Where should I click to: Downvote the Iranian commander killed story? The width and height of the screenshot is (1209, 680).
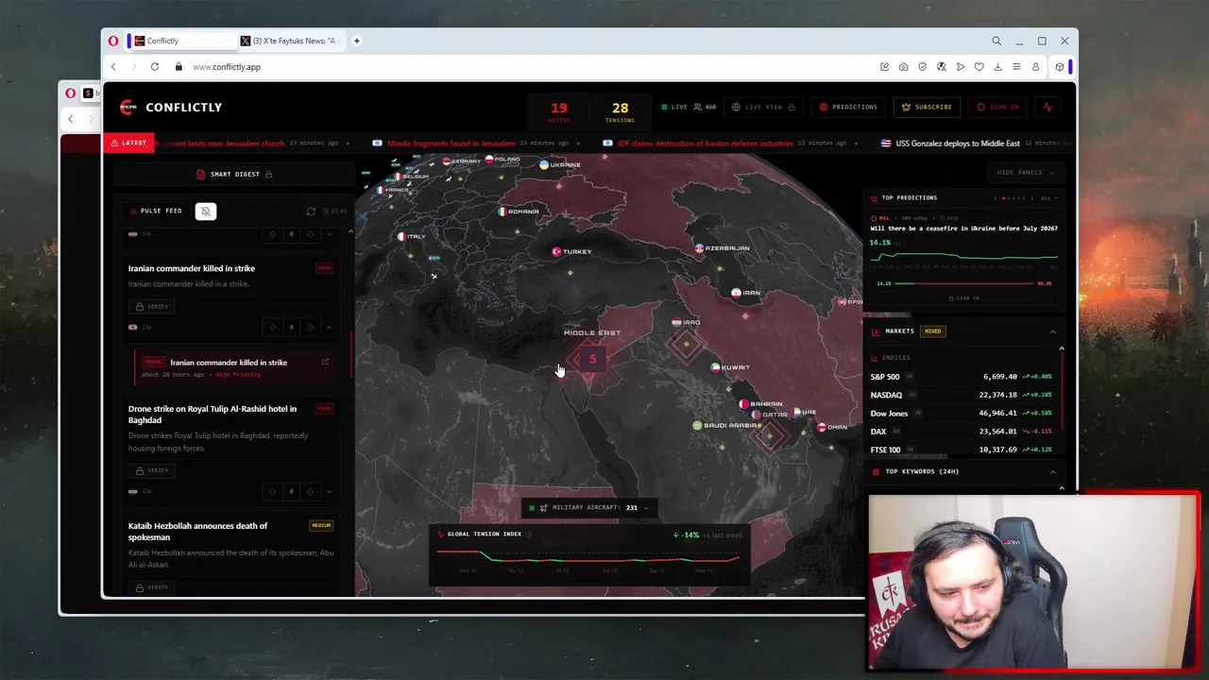click(310, 327)
